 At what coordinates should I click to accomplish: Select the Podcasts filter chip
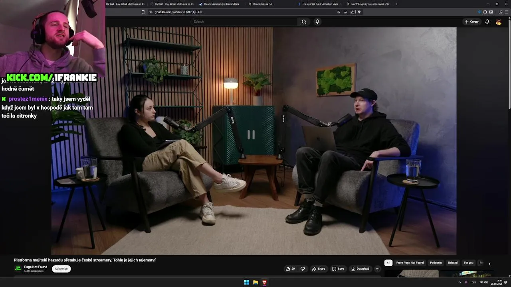(436, 263)
